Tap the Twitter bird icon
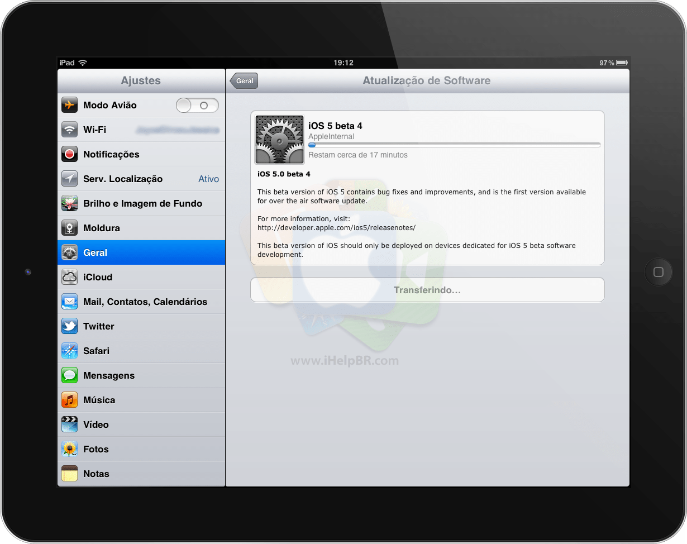Image resolution: width=687 pixels, height=544 pixels. click(x=69, y=326)
